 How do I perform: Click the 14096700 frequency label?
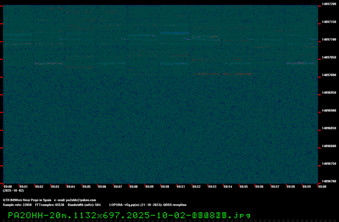coord(329,181)
